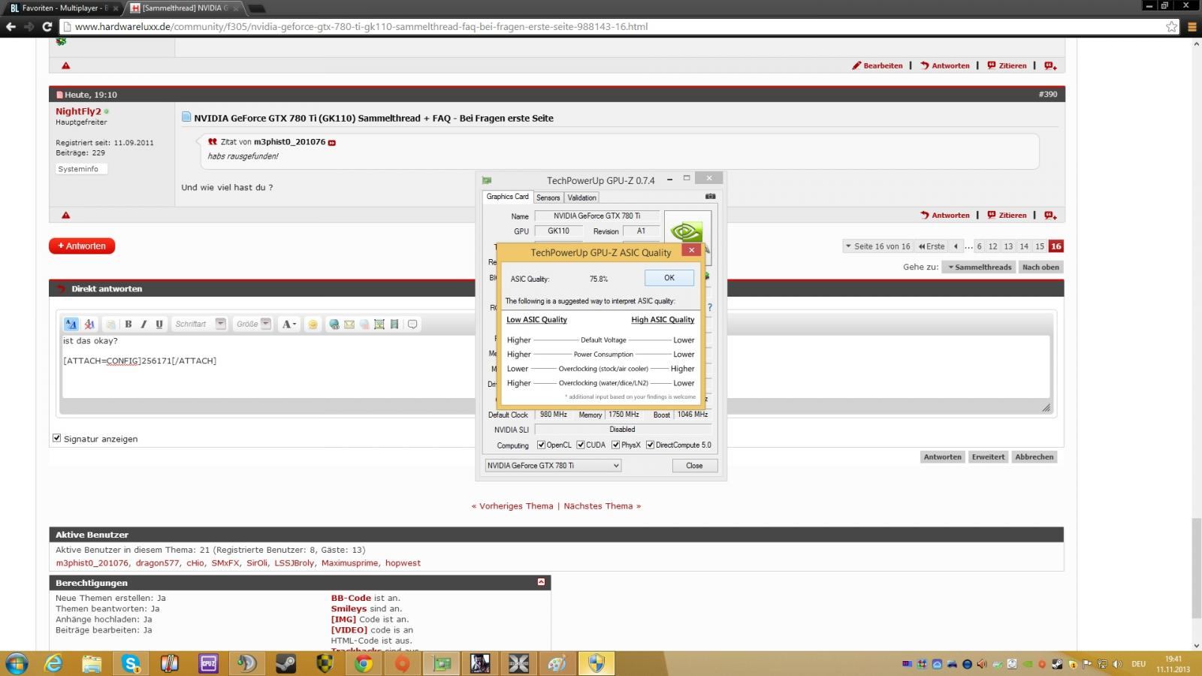Insert a link with the globe icon

(x=334, y=324)
